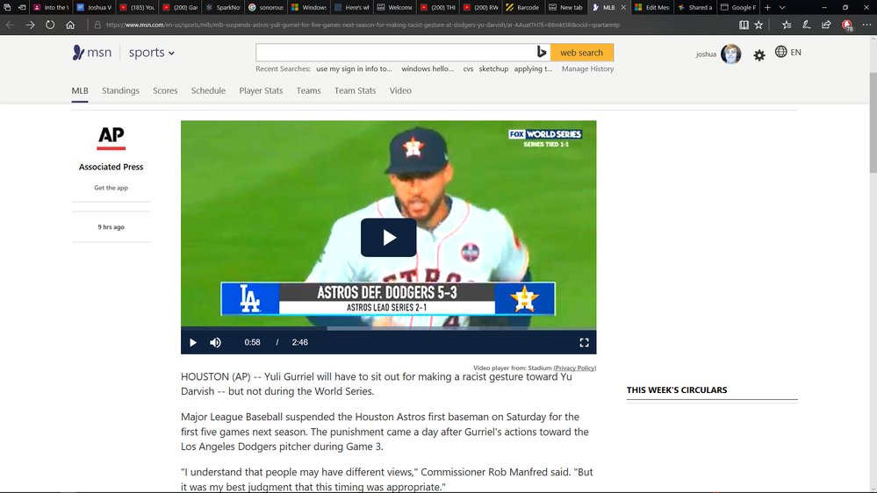
Task: Open a new tab with plus icon
Action: coord(767,7)
